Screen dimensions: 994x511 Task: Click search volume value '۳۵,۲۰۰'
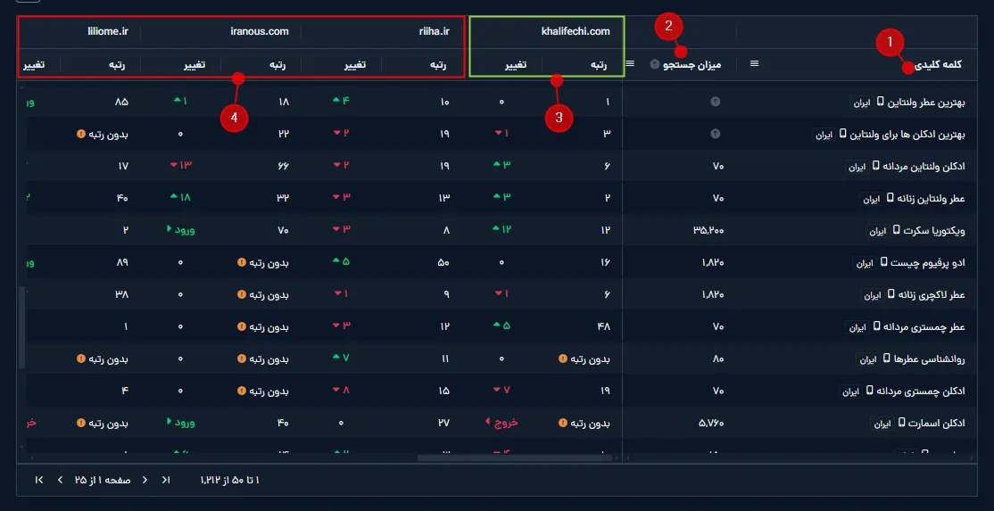point(708,230)
